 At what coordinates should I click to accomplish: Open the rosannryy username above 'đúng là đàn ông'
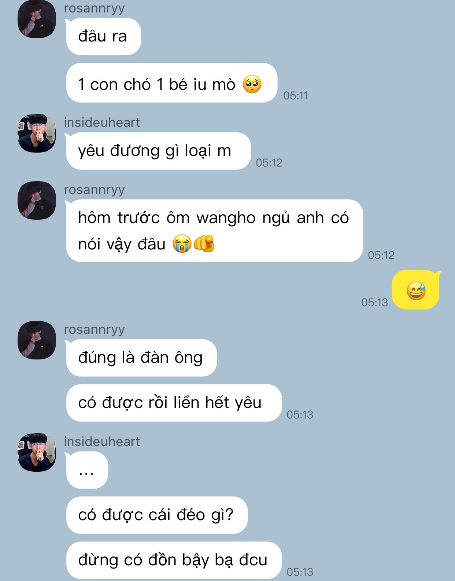[95, 329]
